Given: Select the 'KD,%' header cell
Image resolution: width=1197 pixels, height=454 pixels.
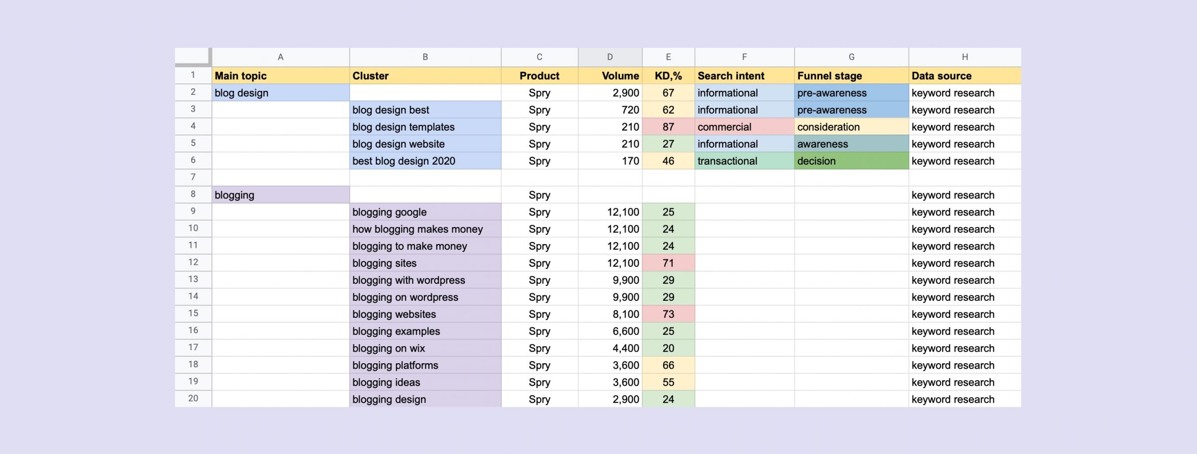Looking at the screenshot, I should (x=668, y=75).
